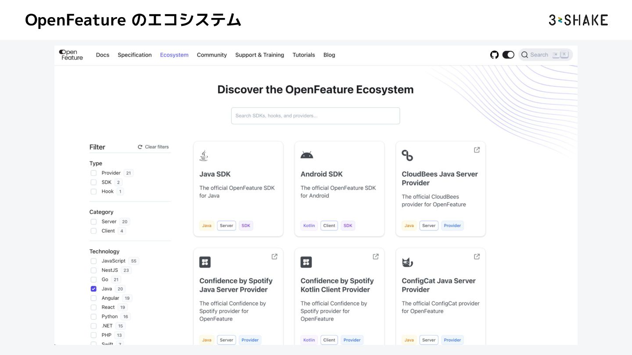Click the slide title "OpenFeature のエコシステム"
This screenshot has width=632, height=355.
coord(133,20)
